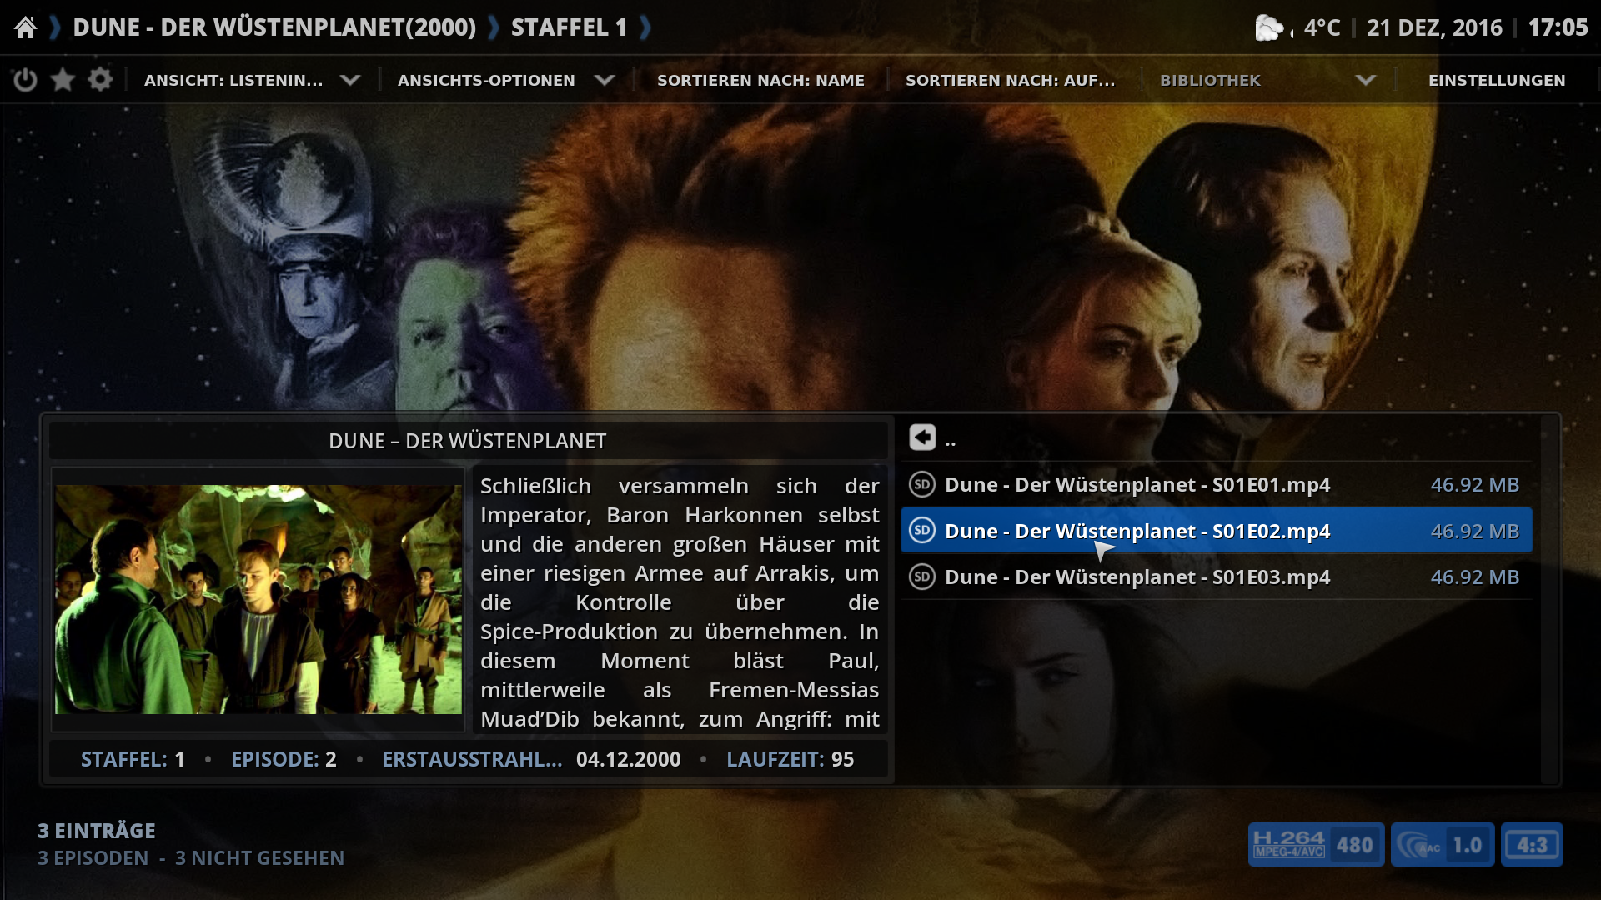Click the Erstausstrahl... 04.12.2000 air date
Image resolution: width=1601 pixels, height=900 pixels.
531,759
